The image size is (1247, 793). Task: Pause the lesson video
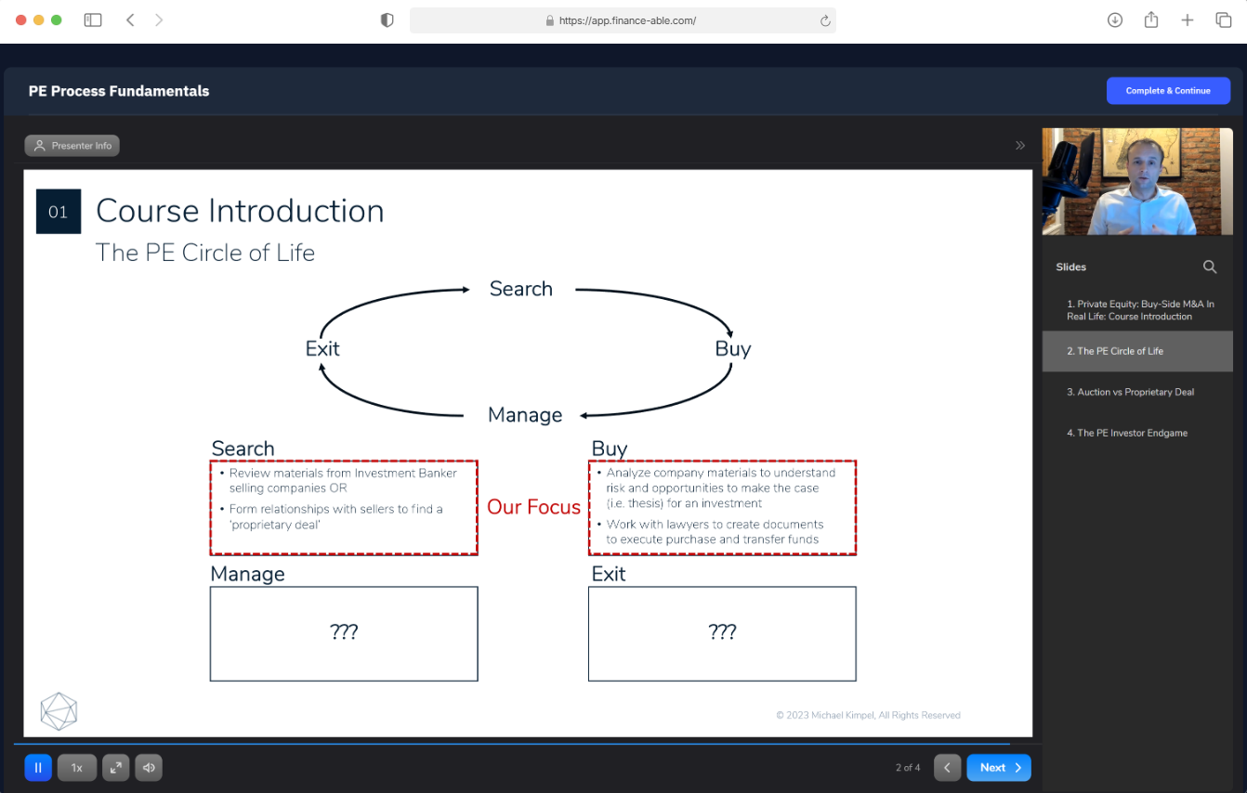pos(38,768)
